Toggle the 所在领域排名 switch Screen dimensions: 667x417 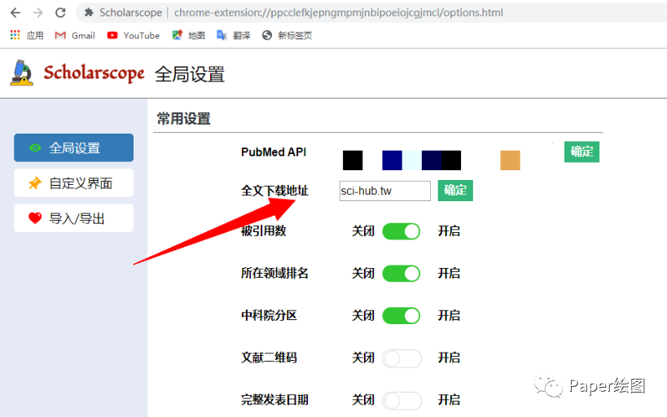click(402, 273)
